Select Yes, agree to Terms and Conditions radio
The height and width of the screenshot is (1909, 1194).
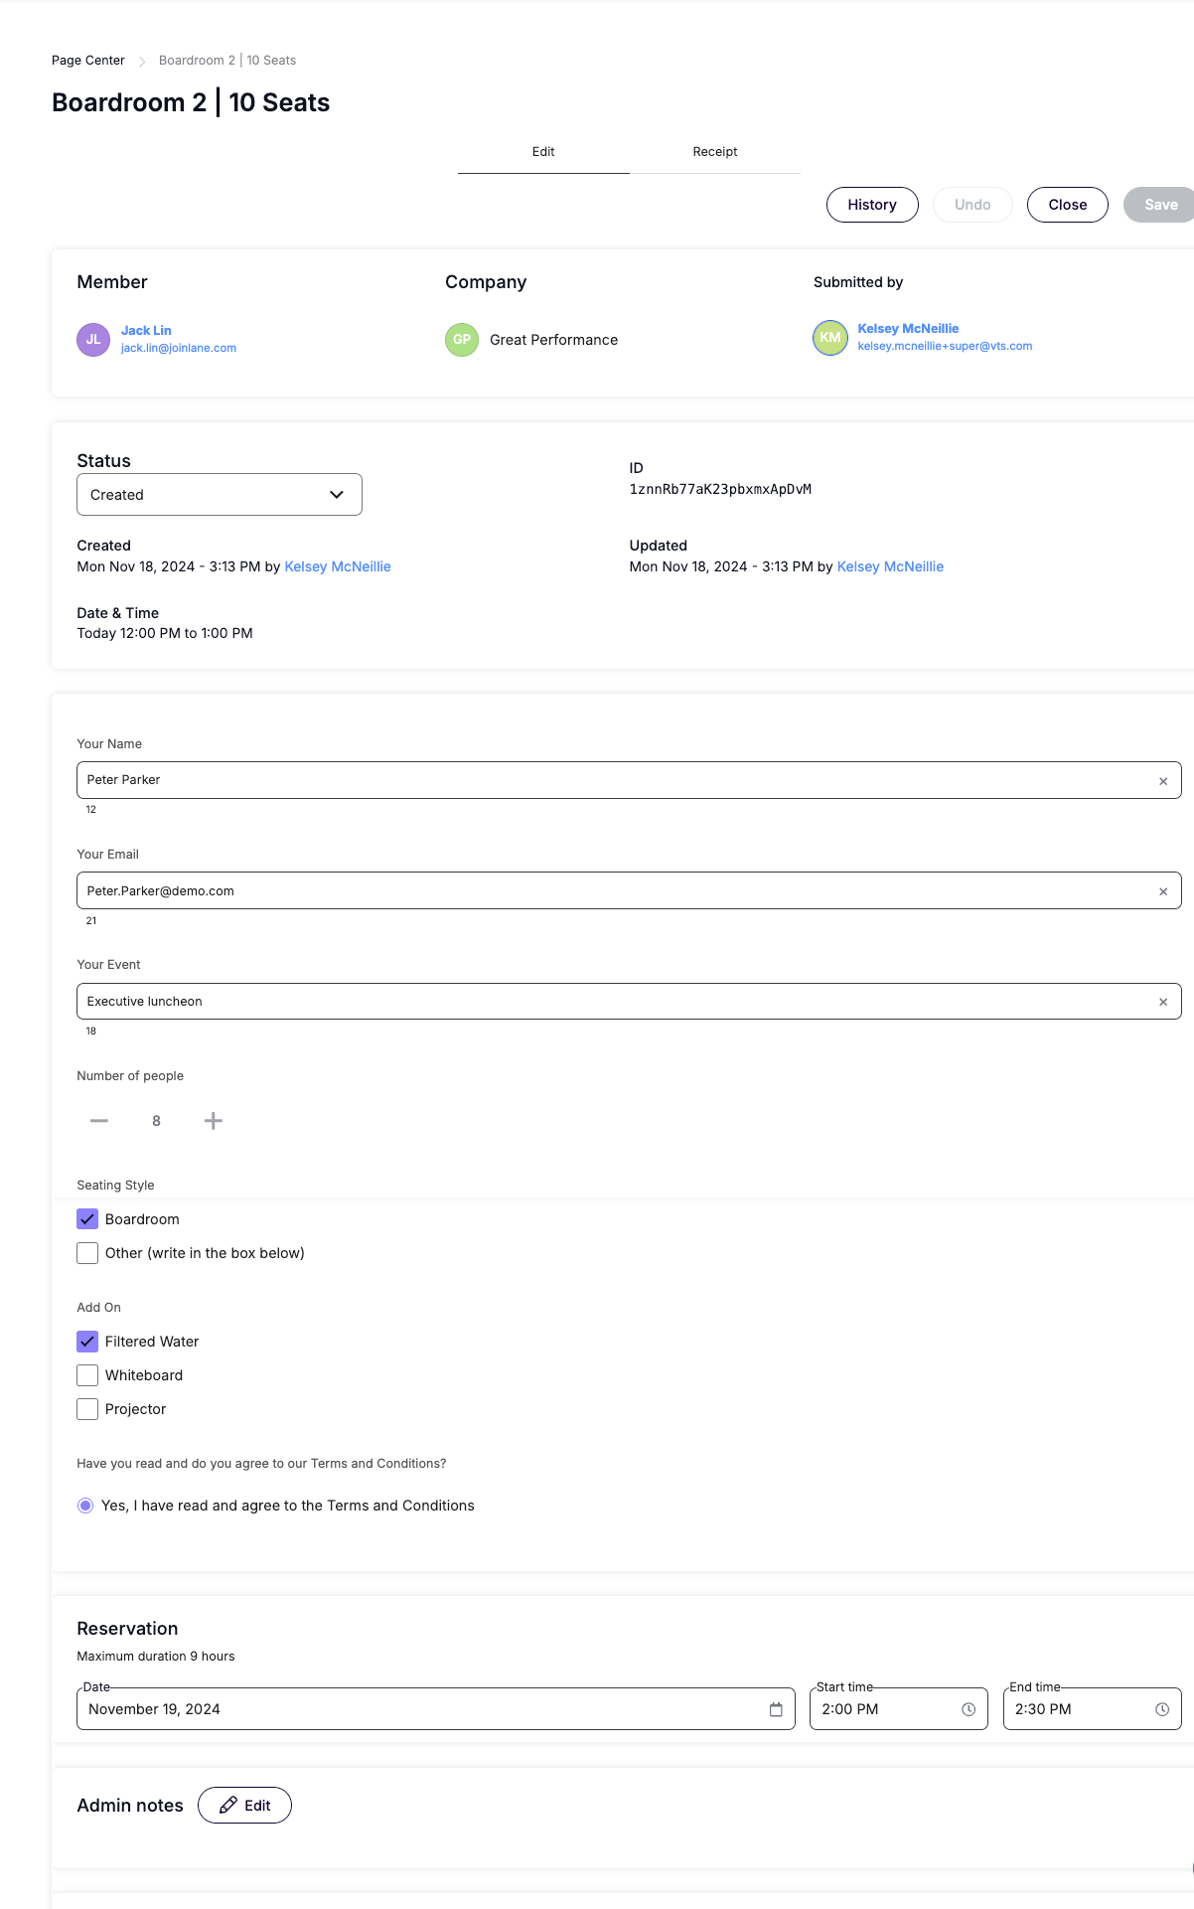pos(85,1506)
